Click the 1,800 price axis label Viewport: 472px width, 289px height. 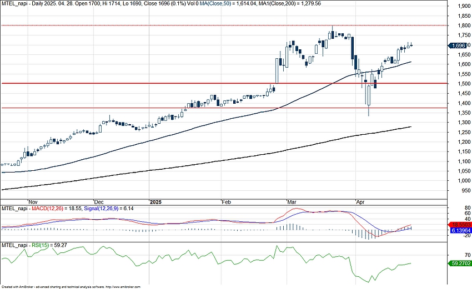tap(464, 26)
